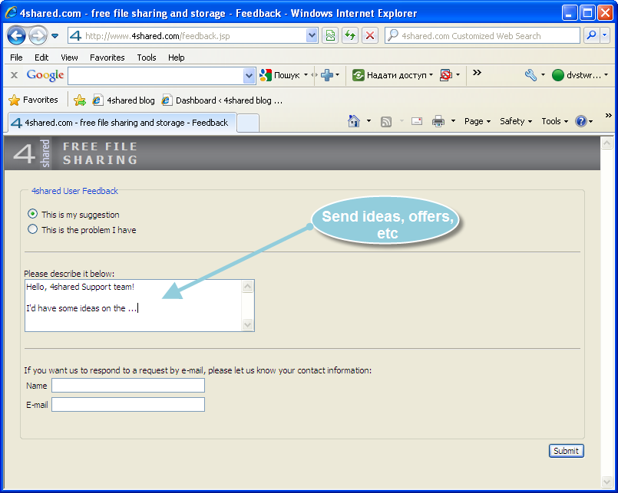Click the 4shared.com Customized Web Search box
Screen dimensions: 618x493
point(482,36)
